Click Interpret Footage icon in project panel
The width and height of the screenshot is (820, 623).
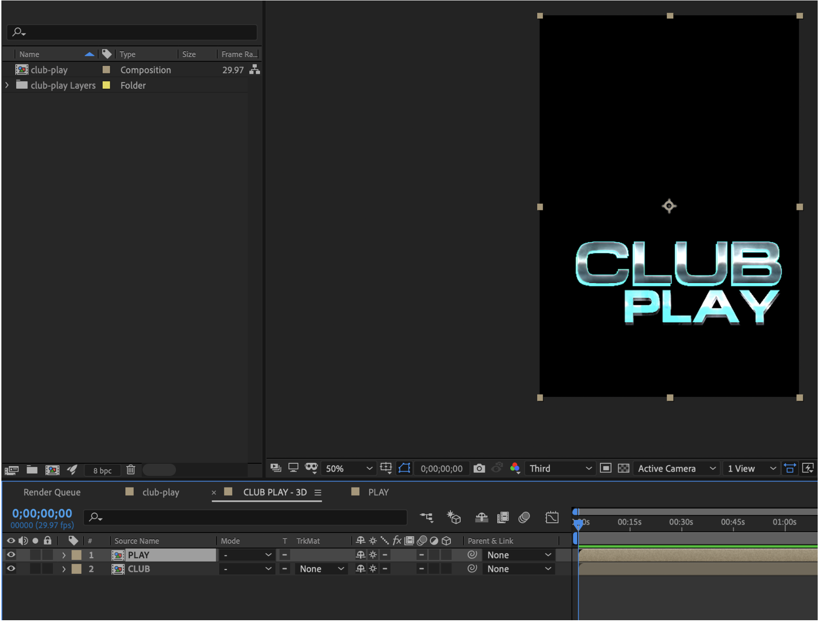pyautogui.click(x=12, y=470)
